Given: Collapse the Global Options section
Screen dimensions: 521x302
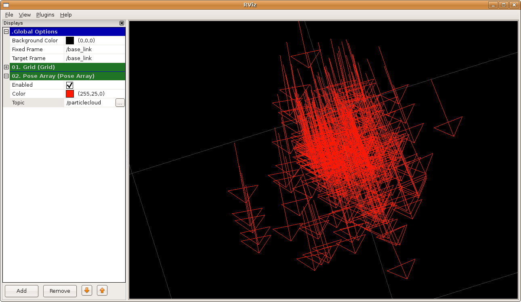Looking at the screenshot, I should 6,31.
